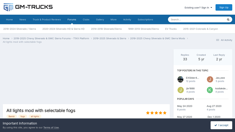Open May 24 2020 popular day
Screen dimensions: 235x132
pos(185,106)
